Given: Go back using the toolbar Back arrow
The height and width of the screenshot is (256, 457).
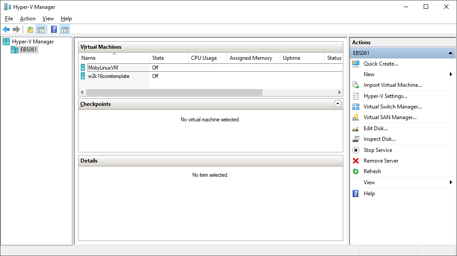Looking at the screenshot, I should [6, 29].
